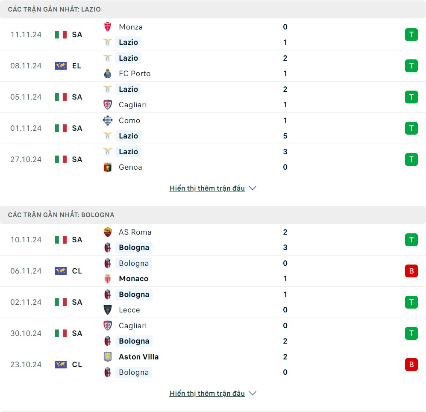Viewport: 426px width, 412px height.
Task: Open 'Hiển thị thêm trận đấu' under Bologna
Action: tap(207, 393)
